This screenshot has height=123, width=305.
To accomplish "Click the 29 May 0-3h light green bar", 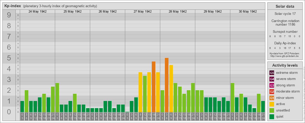I will point(197,101).
